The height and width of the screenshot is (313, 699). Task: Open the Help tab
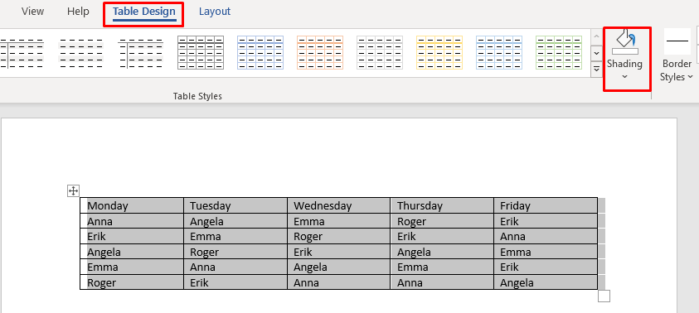point(78,12)
